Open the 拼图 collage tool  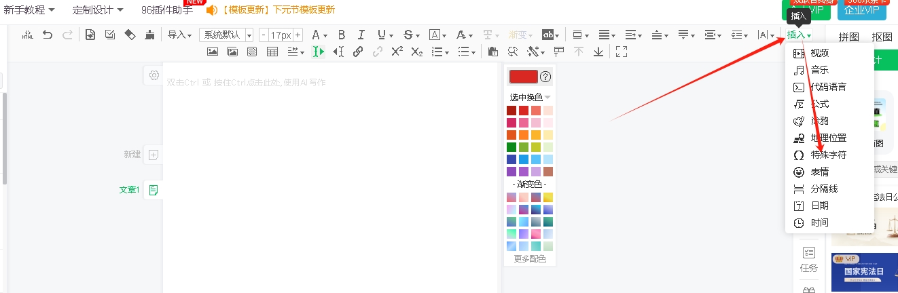[848, 37]
